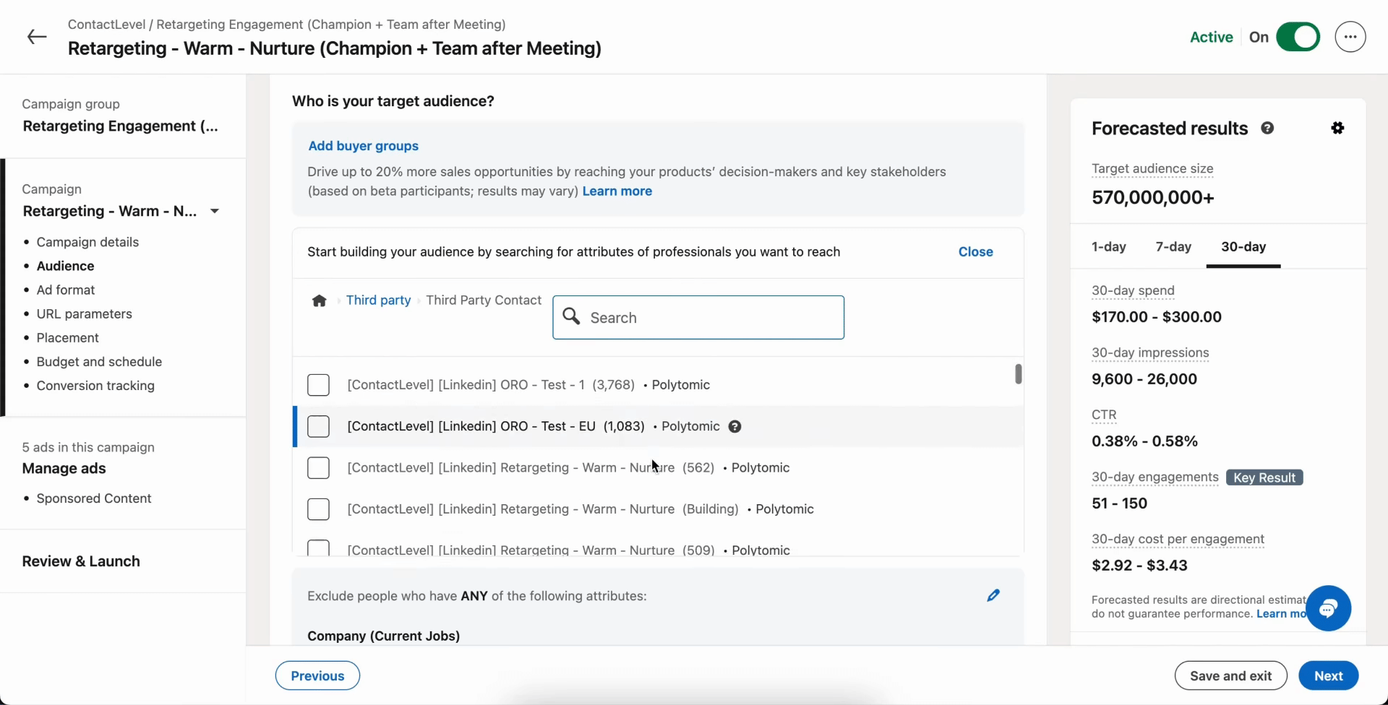Select the ORO - Test - EU checkbox

click(x=318, y=426)
